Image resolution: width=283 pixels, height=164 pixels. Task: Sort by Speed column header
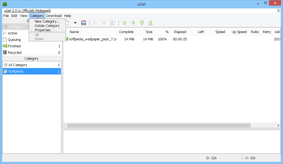[x=216, y=32]
